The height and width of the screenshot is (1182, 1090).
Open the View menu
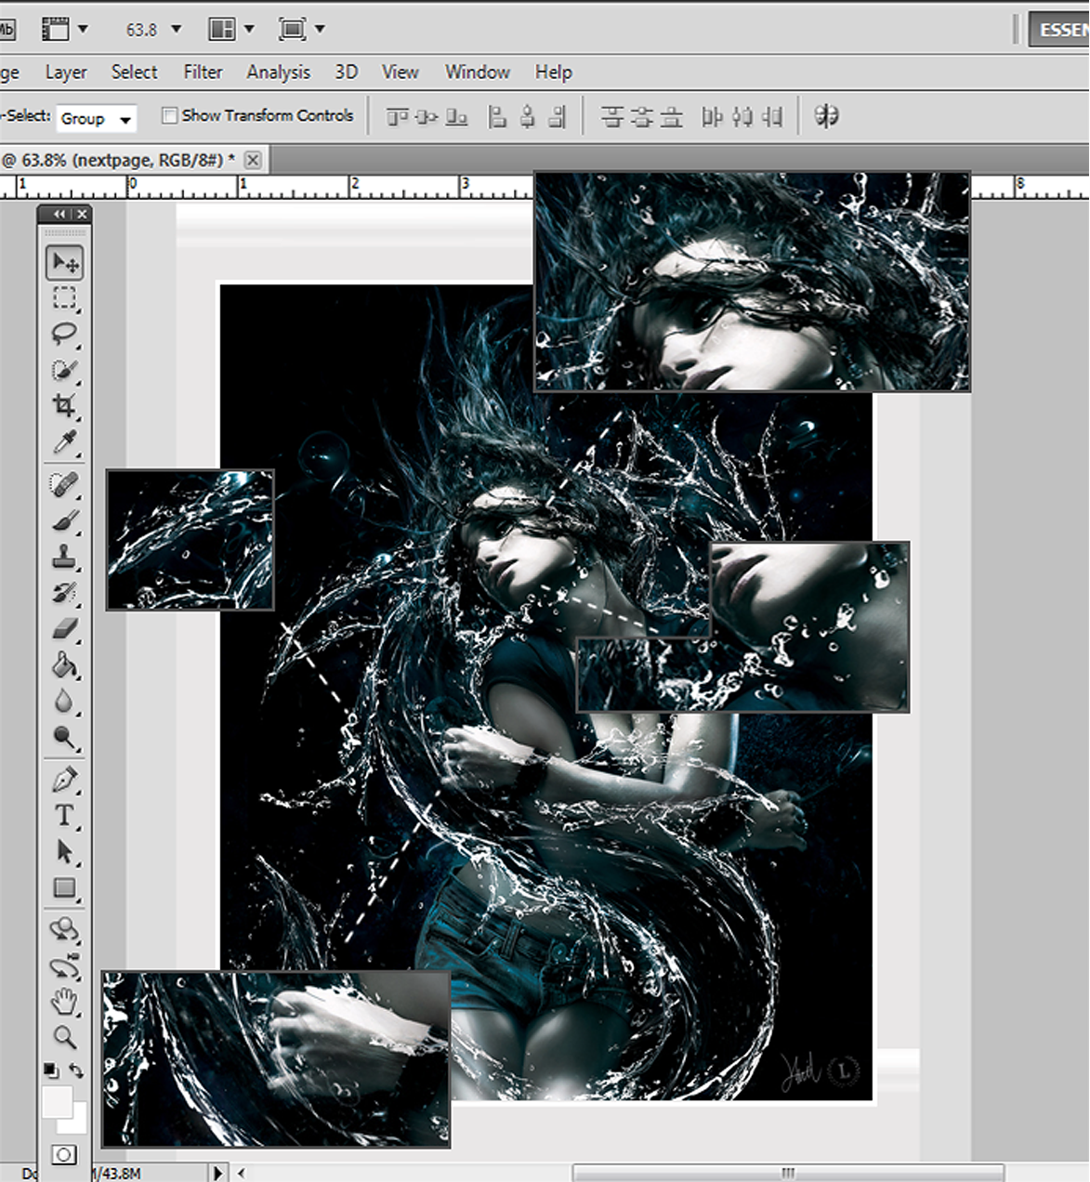tap(401, 72)
